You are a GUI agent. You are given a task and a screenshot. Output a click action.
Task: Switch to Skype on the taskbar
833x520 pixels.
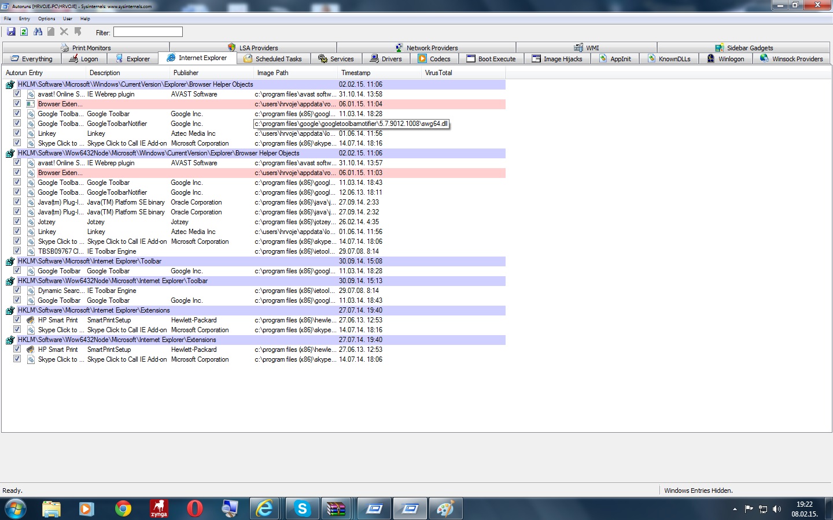302,509
